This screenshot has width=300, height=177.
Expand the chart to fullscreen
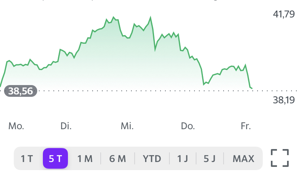click(x=280, y=158)
